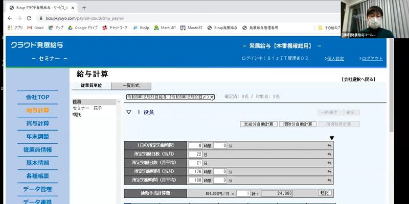Reset 所定労働日数（当月） row with undo arrow
Screen dimensions: 409x204
[x=329, y=155]
